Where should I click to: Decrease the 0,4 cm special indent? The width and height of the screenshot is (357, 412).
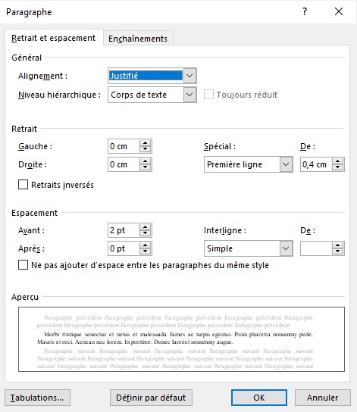pos(338,167)
